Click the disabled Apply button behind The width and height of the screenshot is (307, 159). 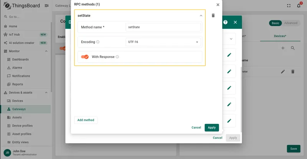click(233, 138)
